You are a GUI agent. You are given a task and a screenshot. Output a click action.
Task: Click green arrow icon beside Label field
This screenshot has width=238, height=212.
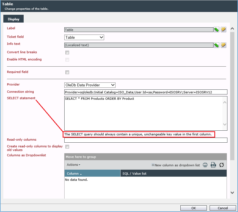(x=217, y=30)
